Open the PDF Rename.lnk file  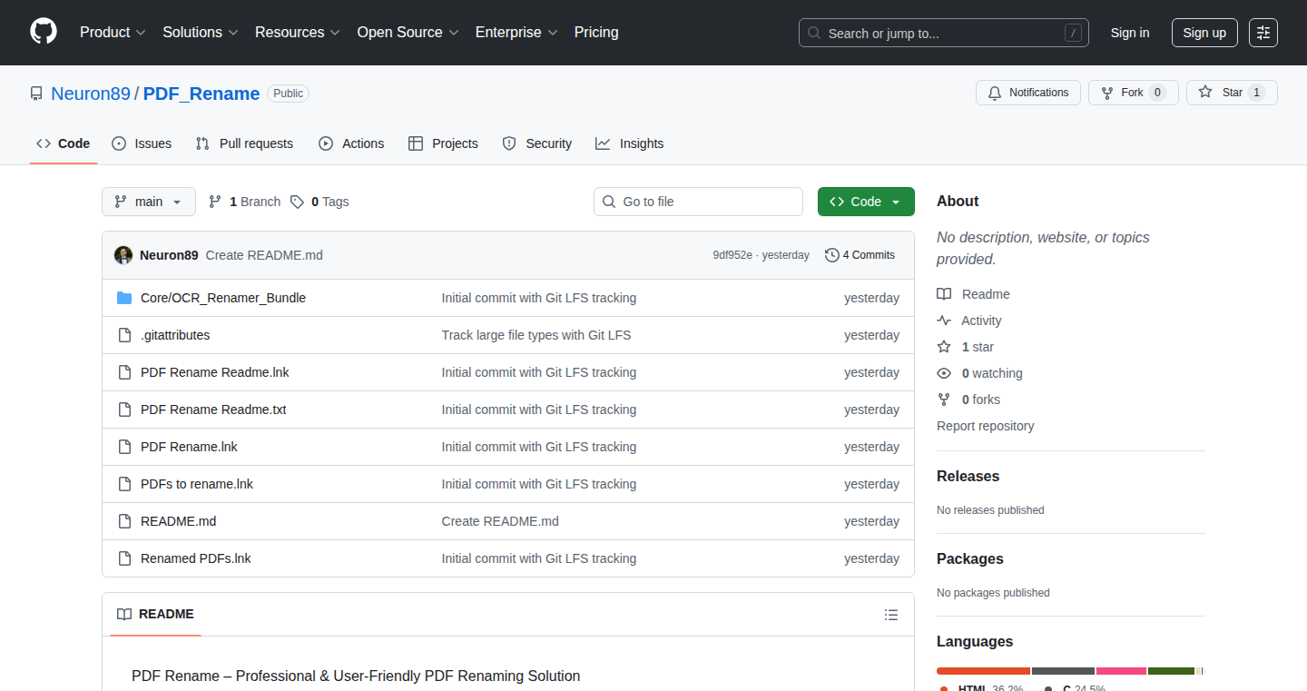(x=189, y=447)
